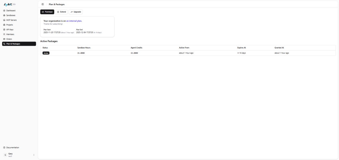
Task: Open the Documentation link
Action: [13, 147]
